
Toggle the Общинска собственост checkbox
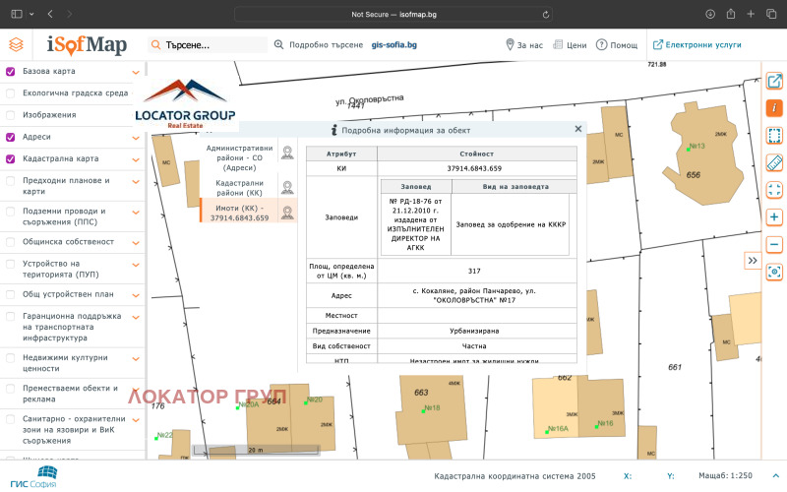click(x=11, y=241)
